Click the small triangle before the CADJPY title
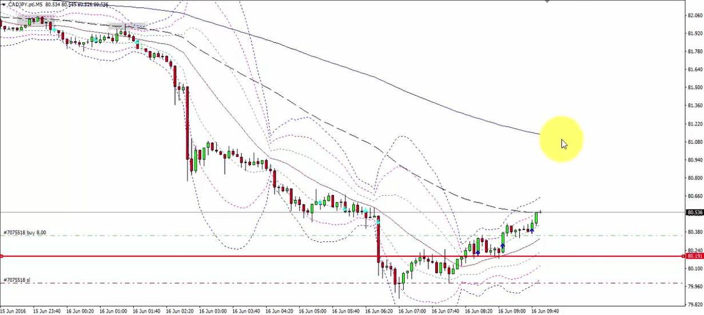Viewport: 704px width, 315px height. click(3, 5)
